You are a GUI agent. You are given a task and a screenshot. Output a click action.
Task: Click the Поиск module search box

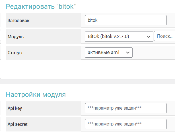tap(164, 37)
